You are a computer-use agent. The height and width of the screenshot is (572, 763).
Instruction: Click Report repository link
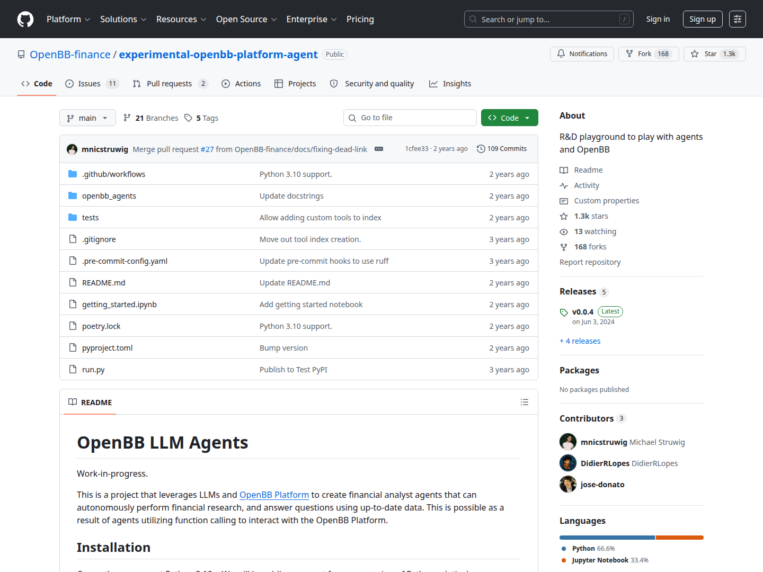(590, 262)
